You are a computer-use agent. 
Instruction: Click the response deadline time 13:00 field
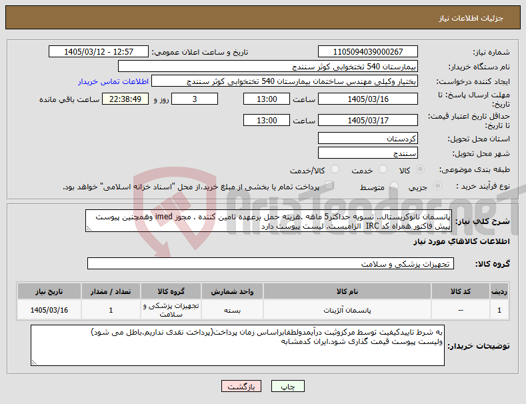[267, 99]
